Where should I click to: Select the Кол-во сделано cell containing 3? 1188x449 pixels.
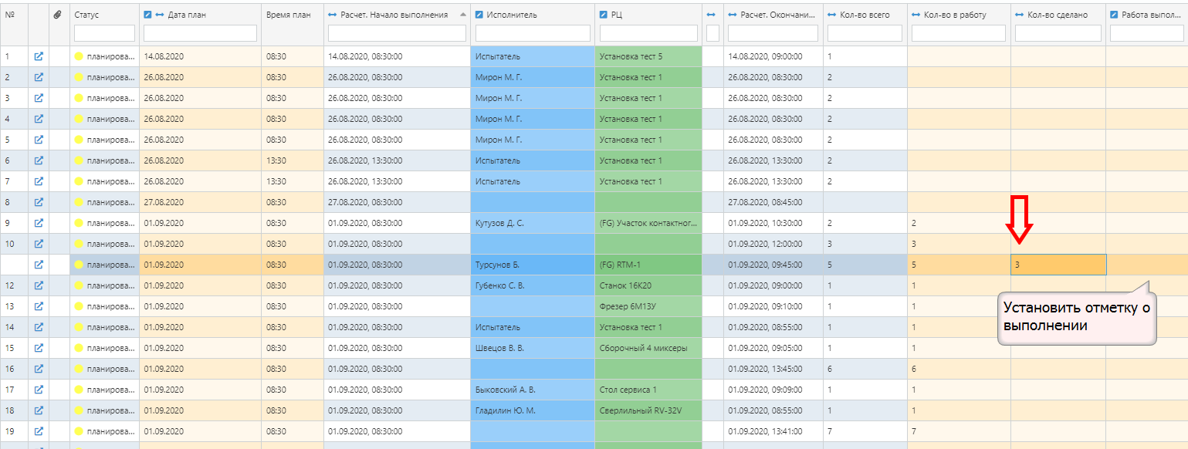[1058, 265]
